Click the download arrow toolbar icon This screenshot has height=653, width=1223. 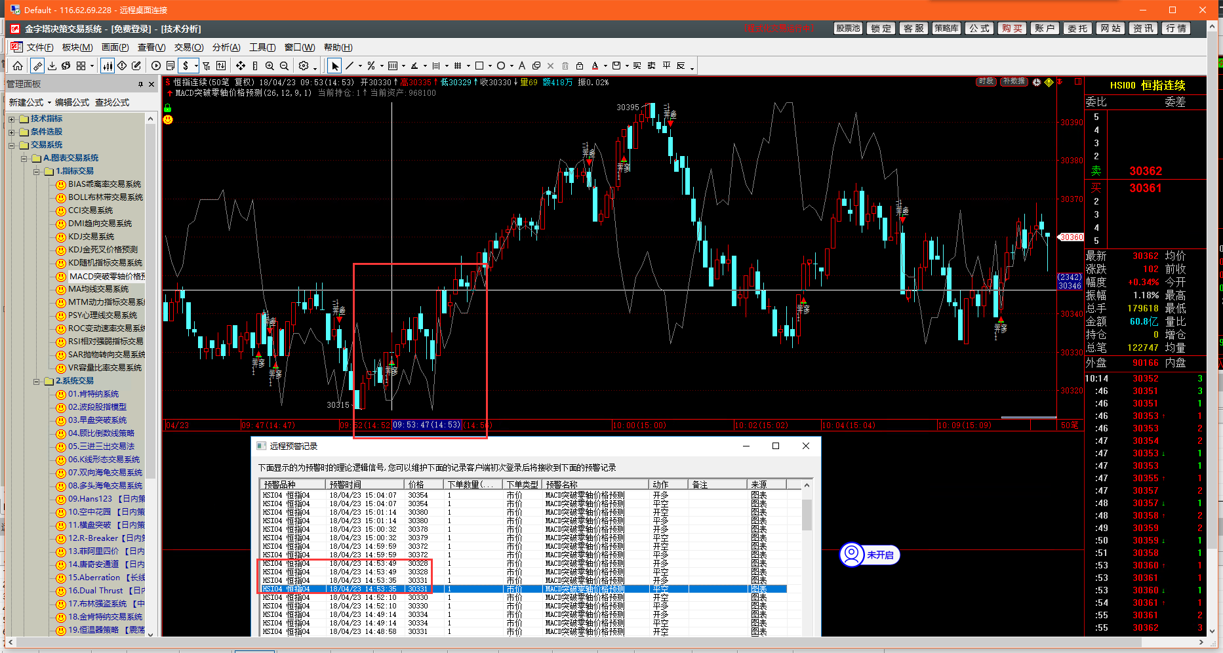click(x=52, y=66)
